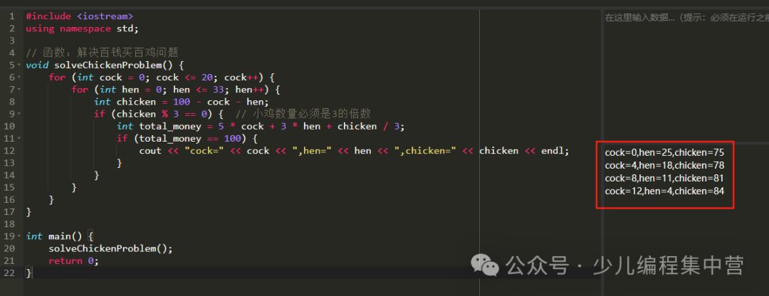Viewport: 769px width, 296px height.
Task: Click output line 'cock=0,hen=25,chicken=75'
Action: (x=664, y=152)
